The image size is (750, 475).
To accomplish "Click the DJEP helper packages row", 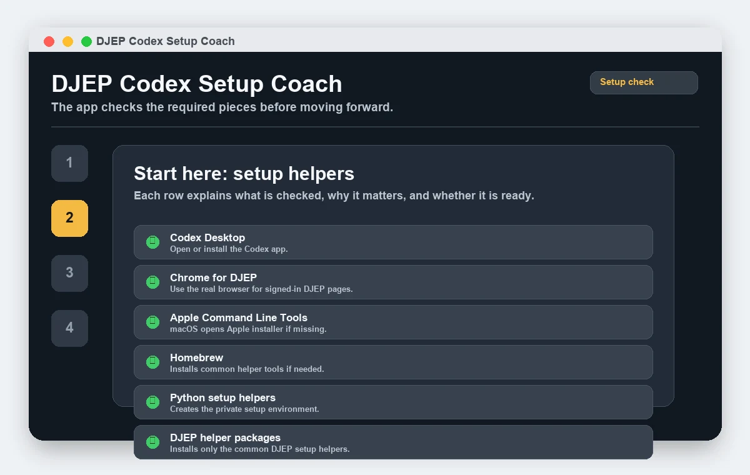I will point(393,442).
